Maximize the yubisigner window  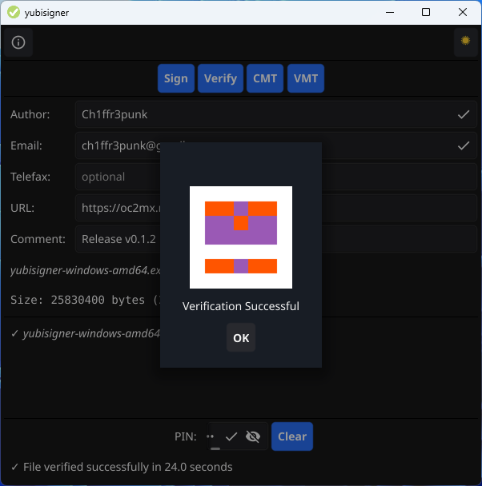click(x=426, y=13)
